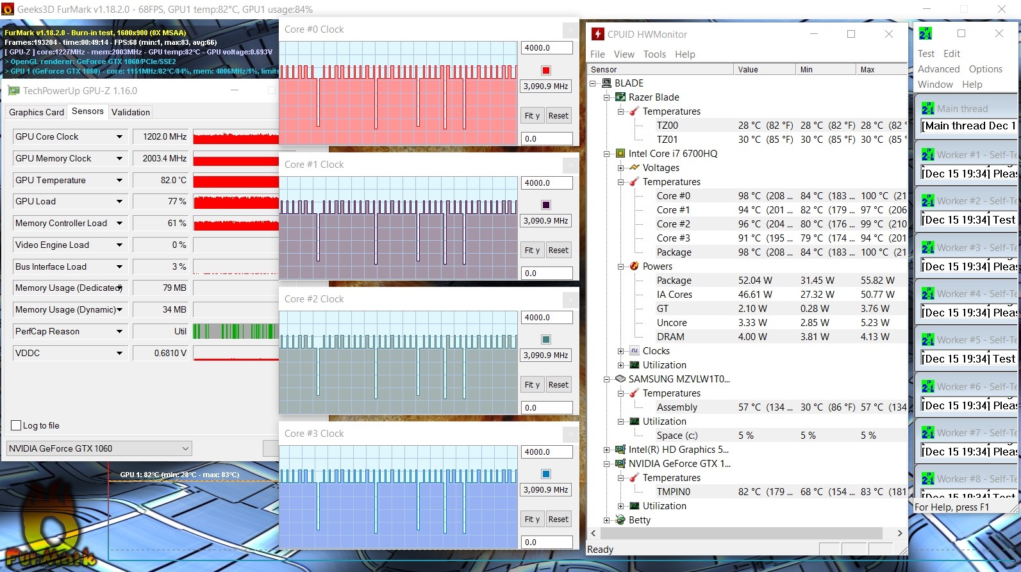Open the View menu in HWMonitor
This screenshot has height=572, width=1021.
[x=624, y=54]
